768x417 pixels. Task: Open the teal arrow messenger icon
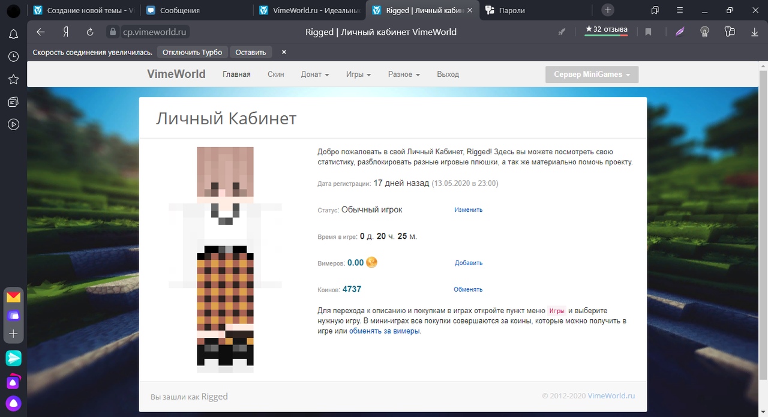pos(13,358)
